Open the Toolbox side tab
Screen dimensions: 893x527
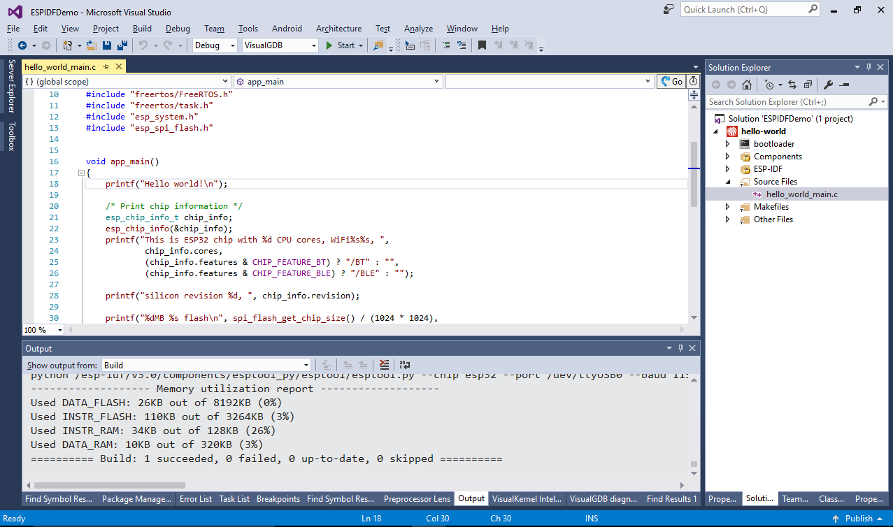pos(11,136)
